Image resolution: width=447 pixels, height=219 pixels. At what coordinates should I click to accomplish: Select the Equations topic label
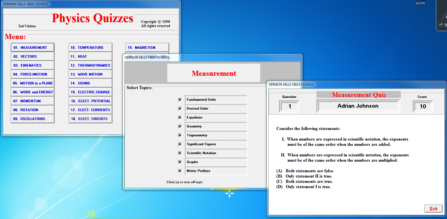pos(216,117)
